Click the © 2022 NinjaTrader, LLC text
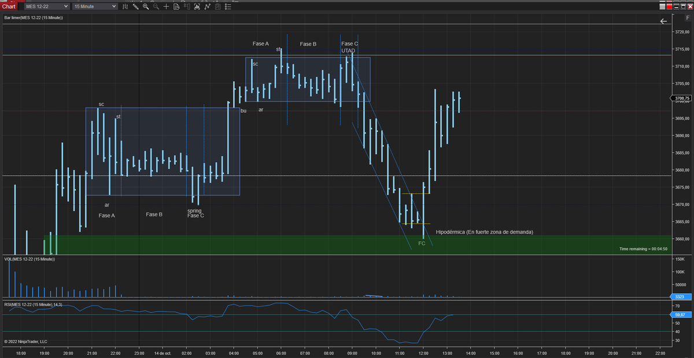 pyautogui.click(x=25, y=341)
